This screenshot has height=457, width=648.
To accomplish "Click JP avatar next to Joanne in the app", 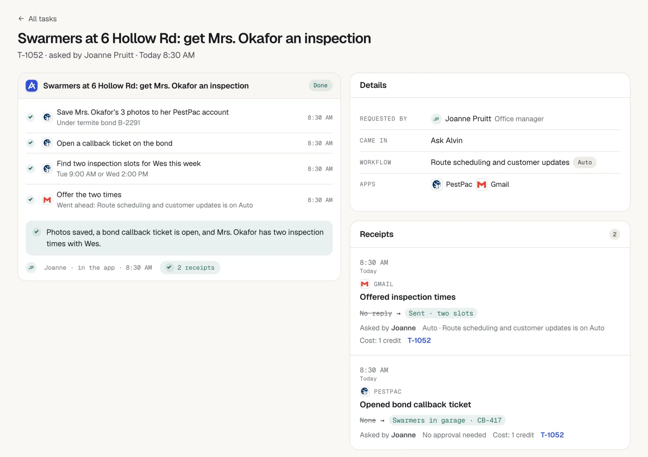I will click(x=31, y=267).
